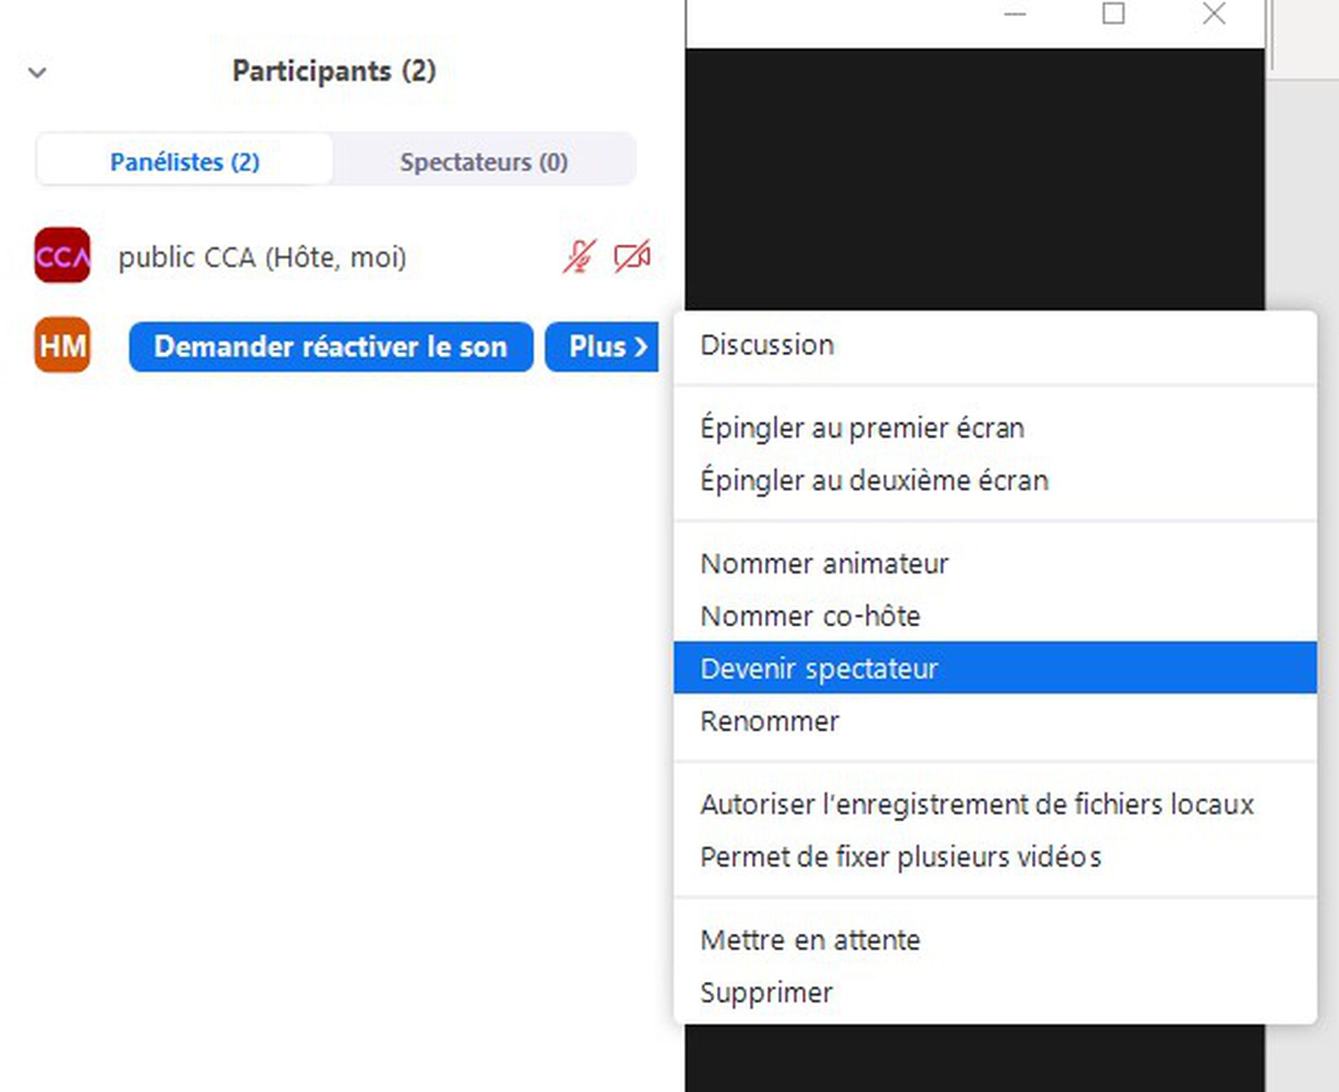The height and width of the screenshot is (1092, 1339).
Task: Click Demander réactiver le son button
Action: [331, 347]
